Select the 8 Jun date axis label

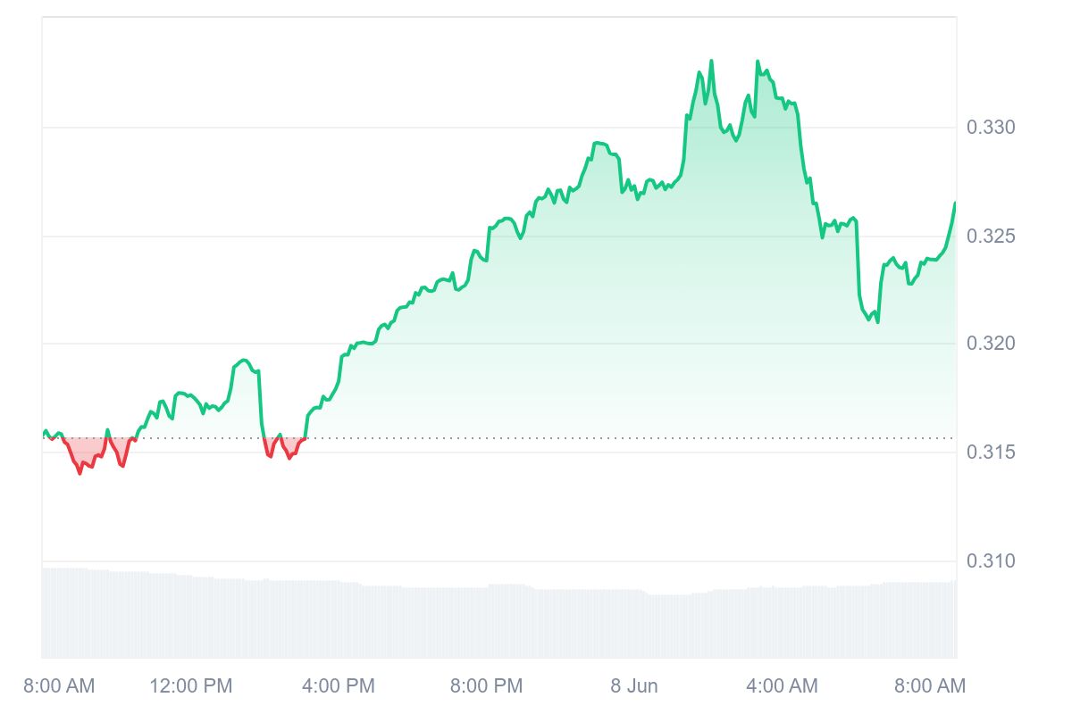pyautogui.click(x=633, y=686)
